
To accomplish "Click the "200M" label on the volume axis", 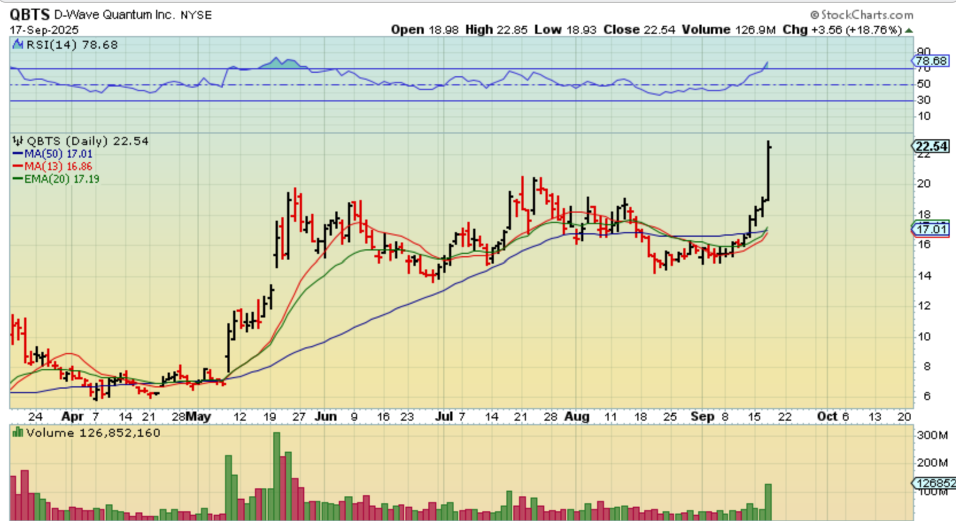I will point(932,463).
